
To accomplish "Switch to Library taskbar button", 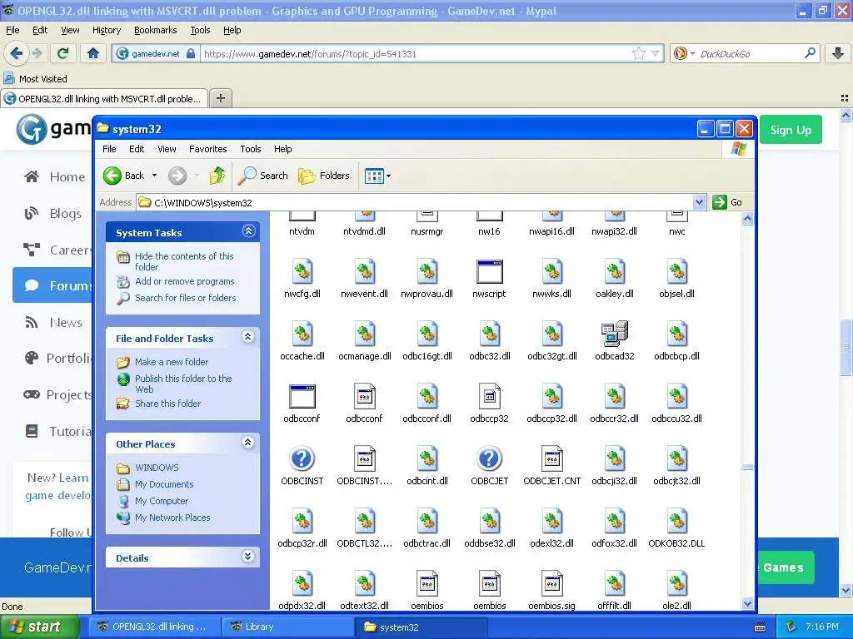I will 288,627.
